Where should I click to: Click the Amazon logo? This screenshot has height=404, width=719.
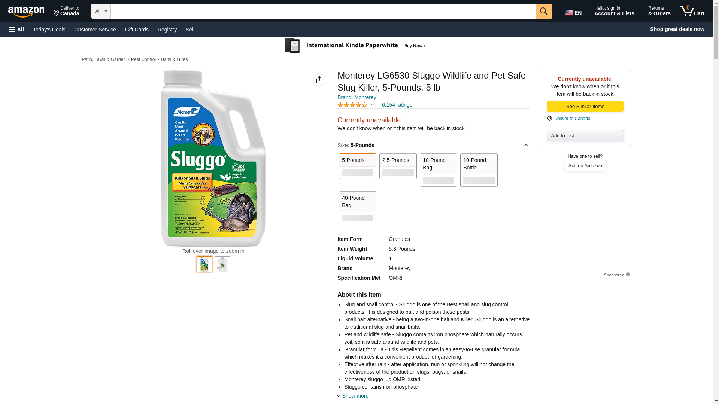click(26, 12)
